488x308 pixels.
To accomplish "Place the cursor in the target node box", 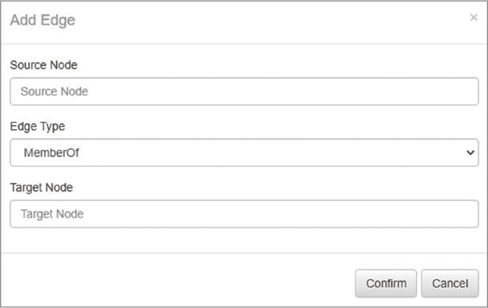I will click(x=244, y=214).
